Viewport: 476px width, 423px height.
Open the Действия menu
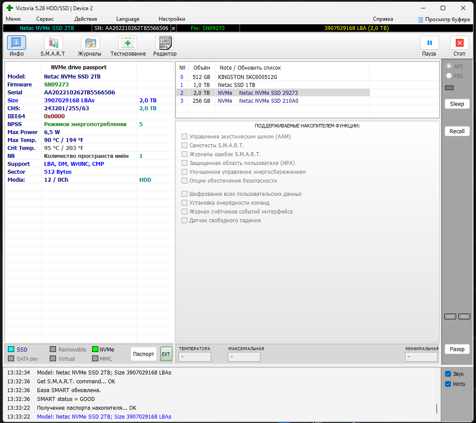[86, 19]
